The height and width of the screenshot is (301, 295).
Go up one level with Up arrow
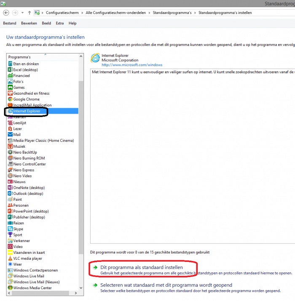click(x=29, y=13)
